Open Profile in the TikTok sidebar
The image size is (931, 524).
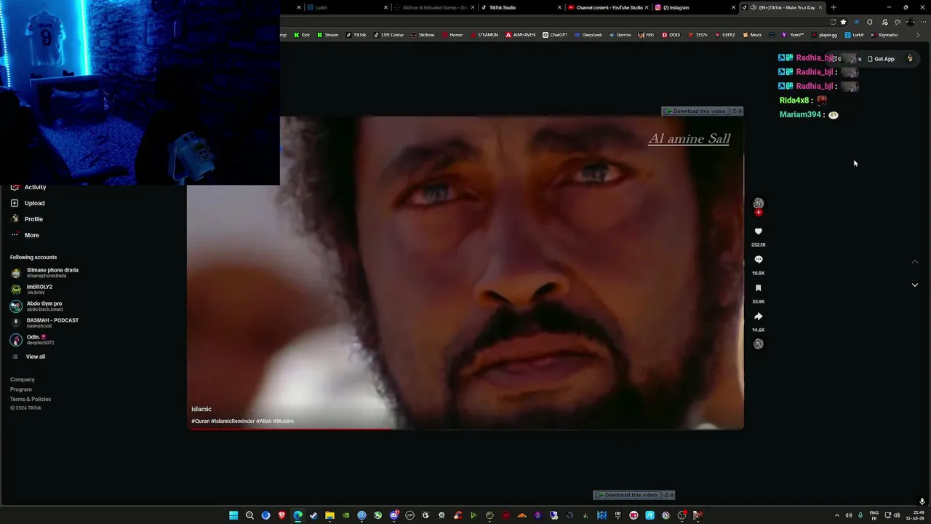tap(27, 219)
